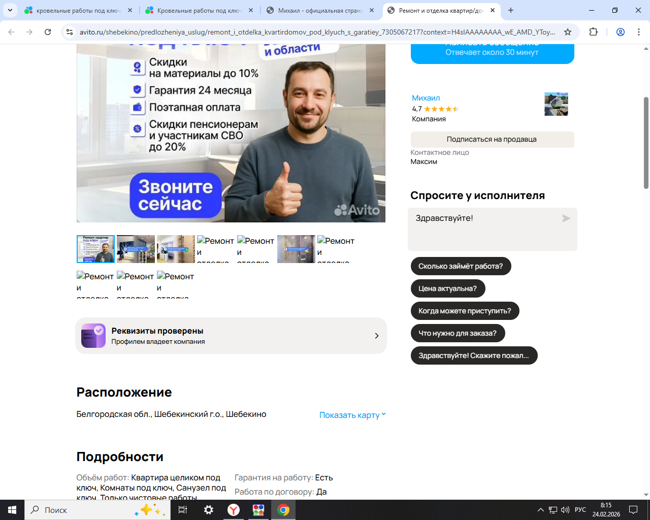The width and height of the screenshot is (650, 520).
Task: Click the contact name 'Максим'
Action: 424,162
